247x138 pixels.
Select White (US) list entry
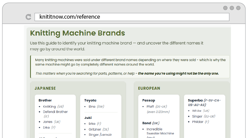pyautogui.click(x=200, y=111)
